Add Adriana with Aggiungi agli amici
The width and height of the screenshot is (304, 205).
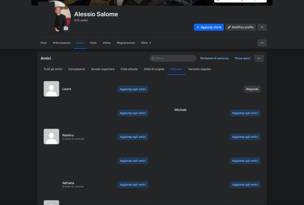[x=133, y=185]
